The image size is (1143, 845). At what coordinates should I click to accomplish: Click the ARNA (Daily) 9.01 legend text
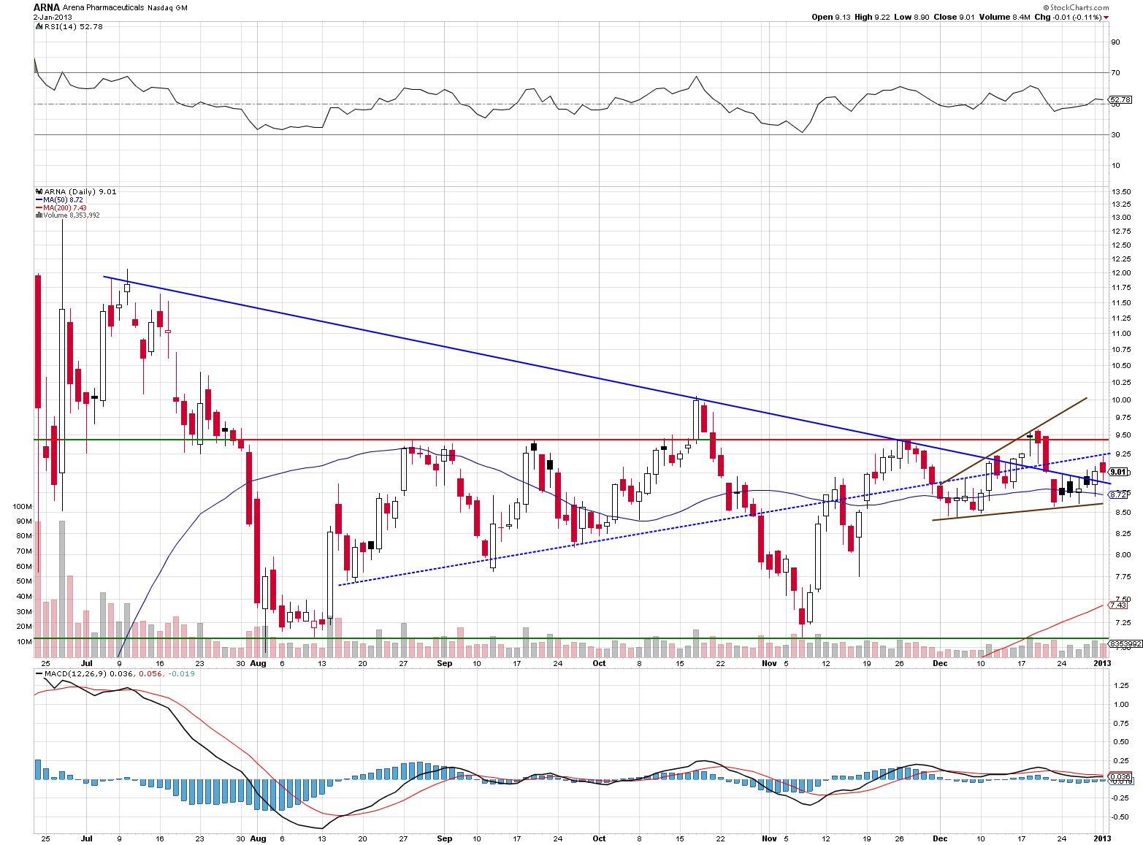pos(80,191)
